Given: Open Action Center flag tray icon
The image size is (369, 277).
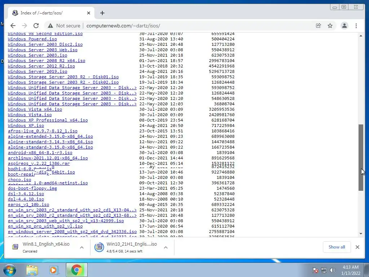Looking at the screenshot, I should (x=315, y=270).
